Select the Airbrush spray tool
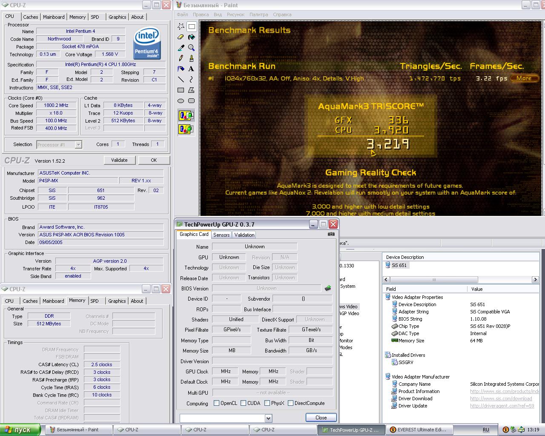The width and height of the screenshot is (545, 436). 181,69
